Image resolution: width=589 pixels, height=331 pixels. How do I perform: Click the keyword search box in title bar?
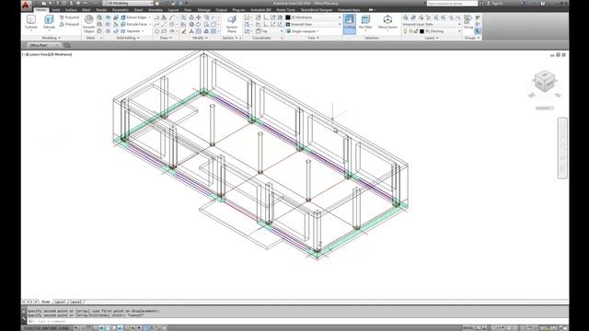(x=452, y=3)
